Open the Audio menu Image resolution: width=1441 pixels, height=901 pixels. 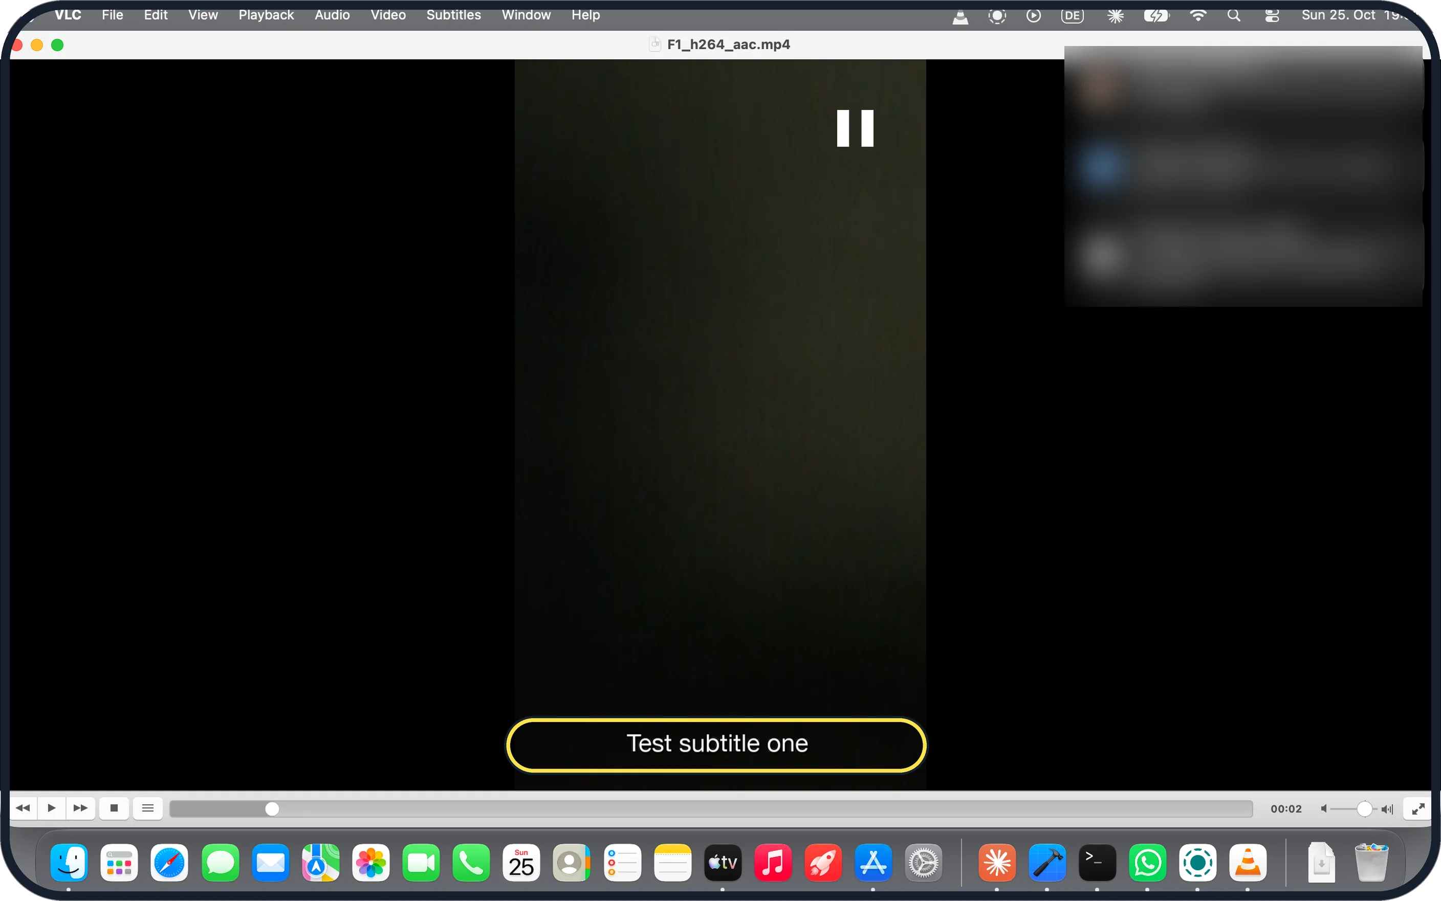click(332, 15)
